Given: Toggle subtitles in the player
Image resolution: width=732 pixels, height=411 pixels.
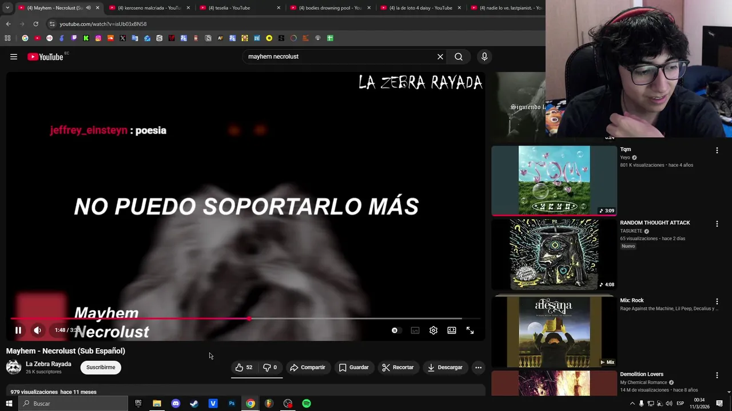Looking at the screenshot, I should (415, 330).
